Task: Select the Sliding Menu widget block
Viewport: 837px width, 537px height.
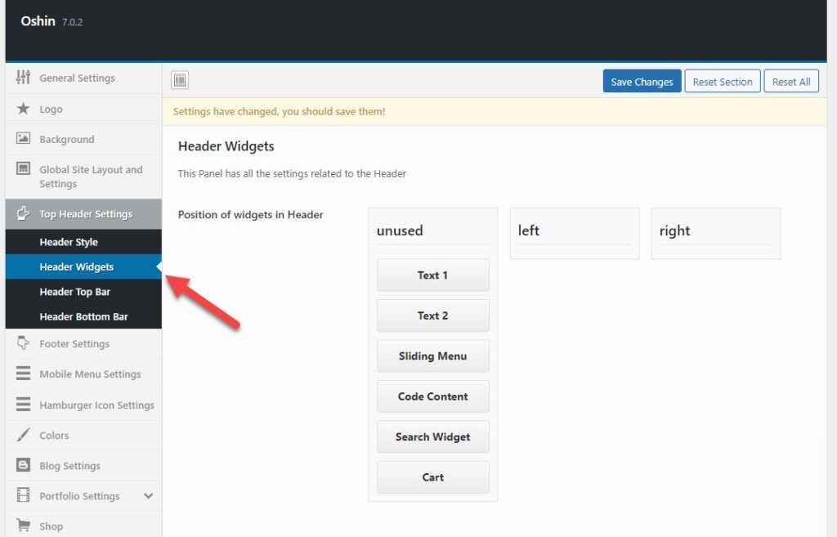Action: [432, 356]
